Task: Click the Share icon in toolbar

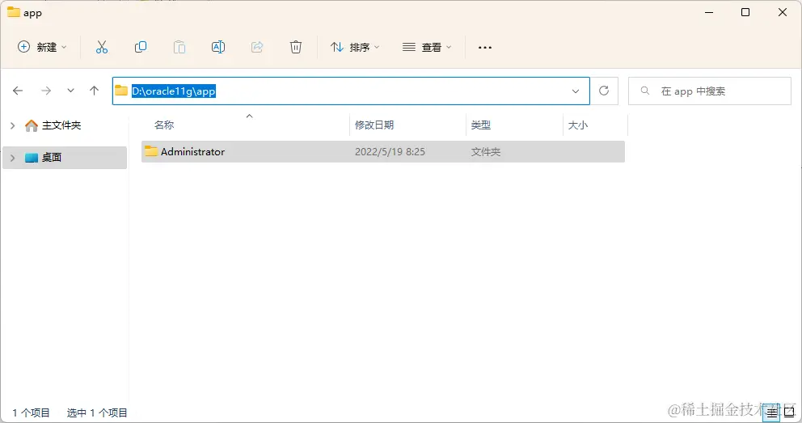Action: 257,47
